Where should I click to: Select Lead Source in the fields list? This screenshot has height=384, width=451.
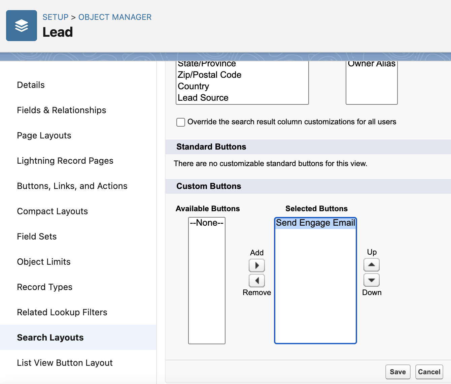(x=203, y=98)
